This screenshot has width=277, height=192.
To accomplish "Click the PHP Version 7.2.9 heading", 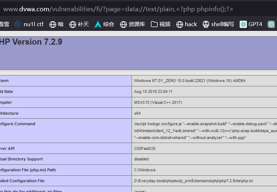I will click(31, 42).
